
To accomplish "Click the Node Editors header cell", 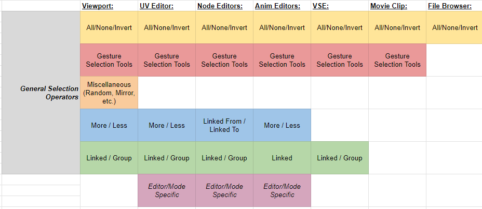I will pos(224,6).
